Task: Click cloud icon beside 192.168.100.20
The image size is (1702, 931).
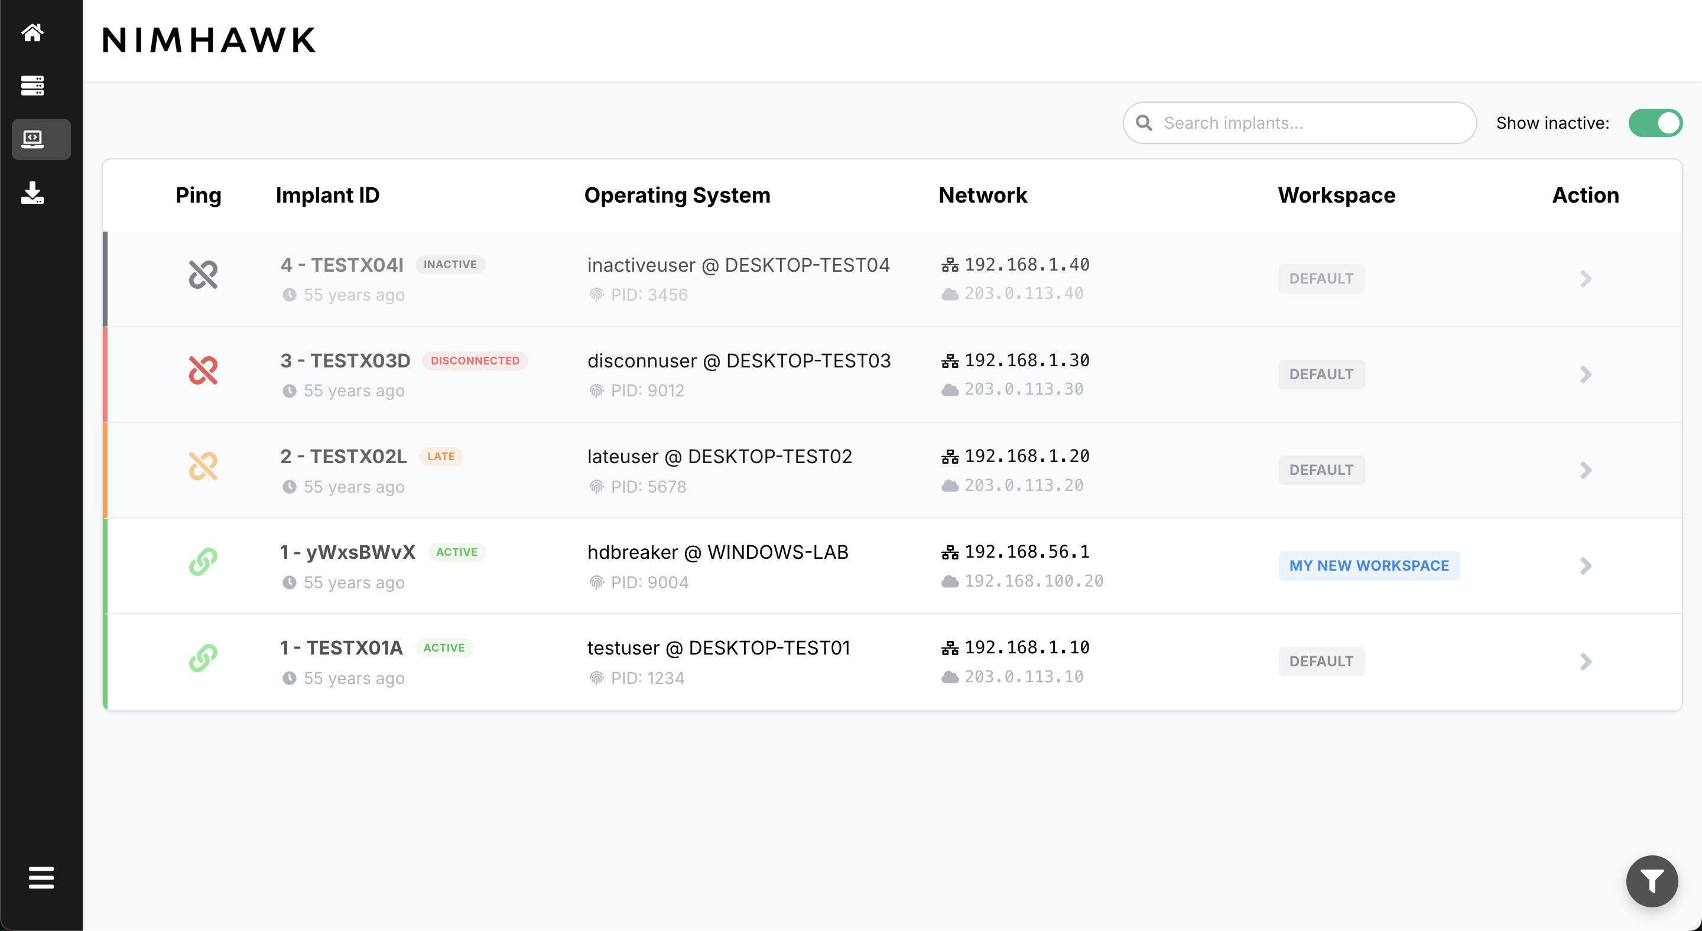Action: point(950,582)
